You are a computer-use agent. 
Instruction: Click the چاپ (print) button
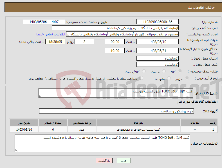point(124,160)
